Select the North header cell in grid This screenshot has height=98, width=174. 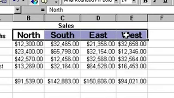click(29, 35)
